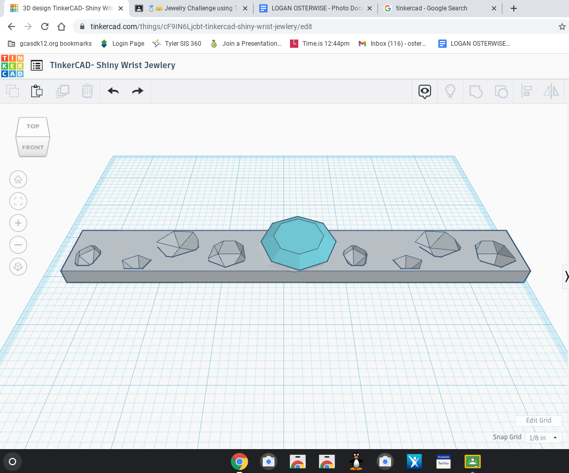The width and height of the screenshot is (569, 473).
Task: Edit the design title TinkerCAD- Shiny Wrist Jewlery
Action: click(112, 65)
